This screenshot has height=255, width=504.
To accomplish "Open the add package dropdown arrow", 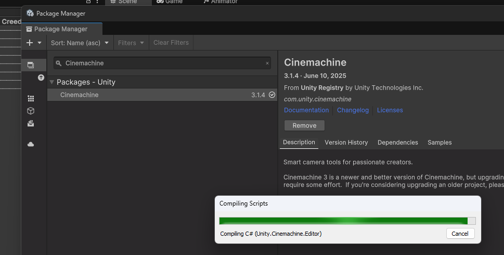I will coord(40,43).
